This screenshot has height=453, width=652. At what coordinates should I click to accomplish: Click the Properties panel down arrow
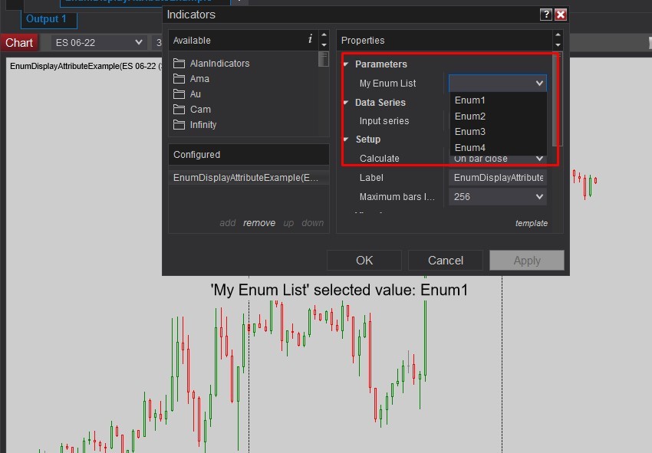coord(558,45)
